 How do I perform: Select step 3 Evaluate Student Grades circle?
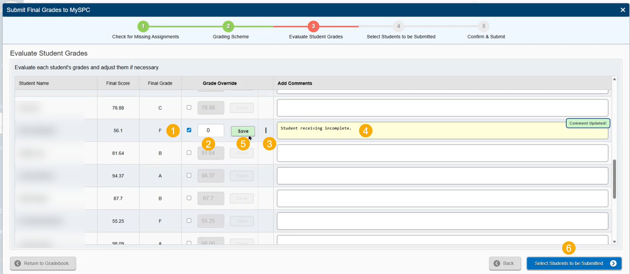pos(313,26)
